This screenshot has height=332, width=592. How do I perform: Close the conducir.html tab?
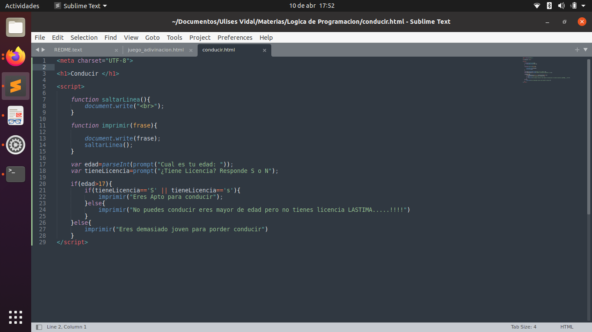coord(264,50)
